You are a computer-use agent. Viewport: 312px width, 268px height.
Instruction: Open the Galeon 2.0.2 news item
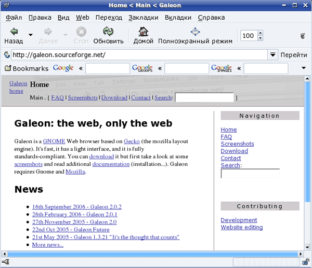(77, 207)
